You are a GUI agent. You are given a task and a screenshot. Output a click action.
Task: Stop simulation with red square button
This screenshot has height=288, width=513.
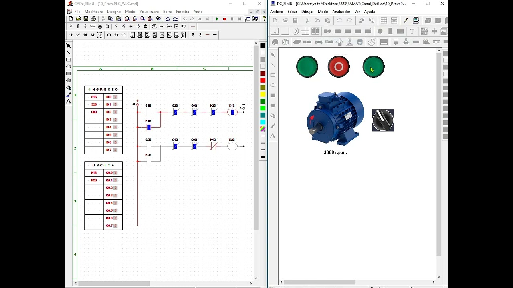tap(224, 19)
